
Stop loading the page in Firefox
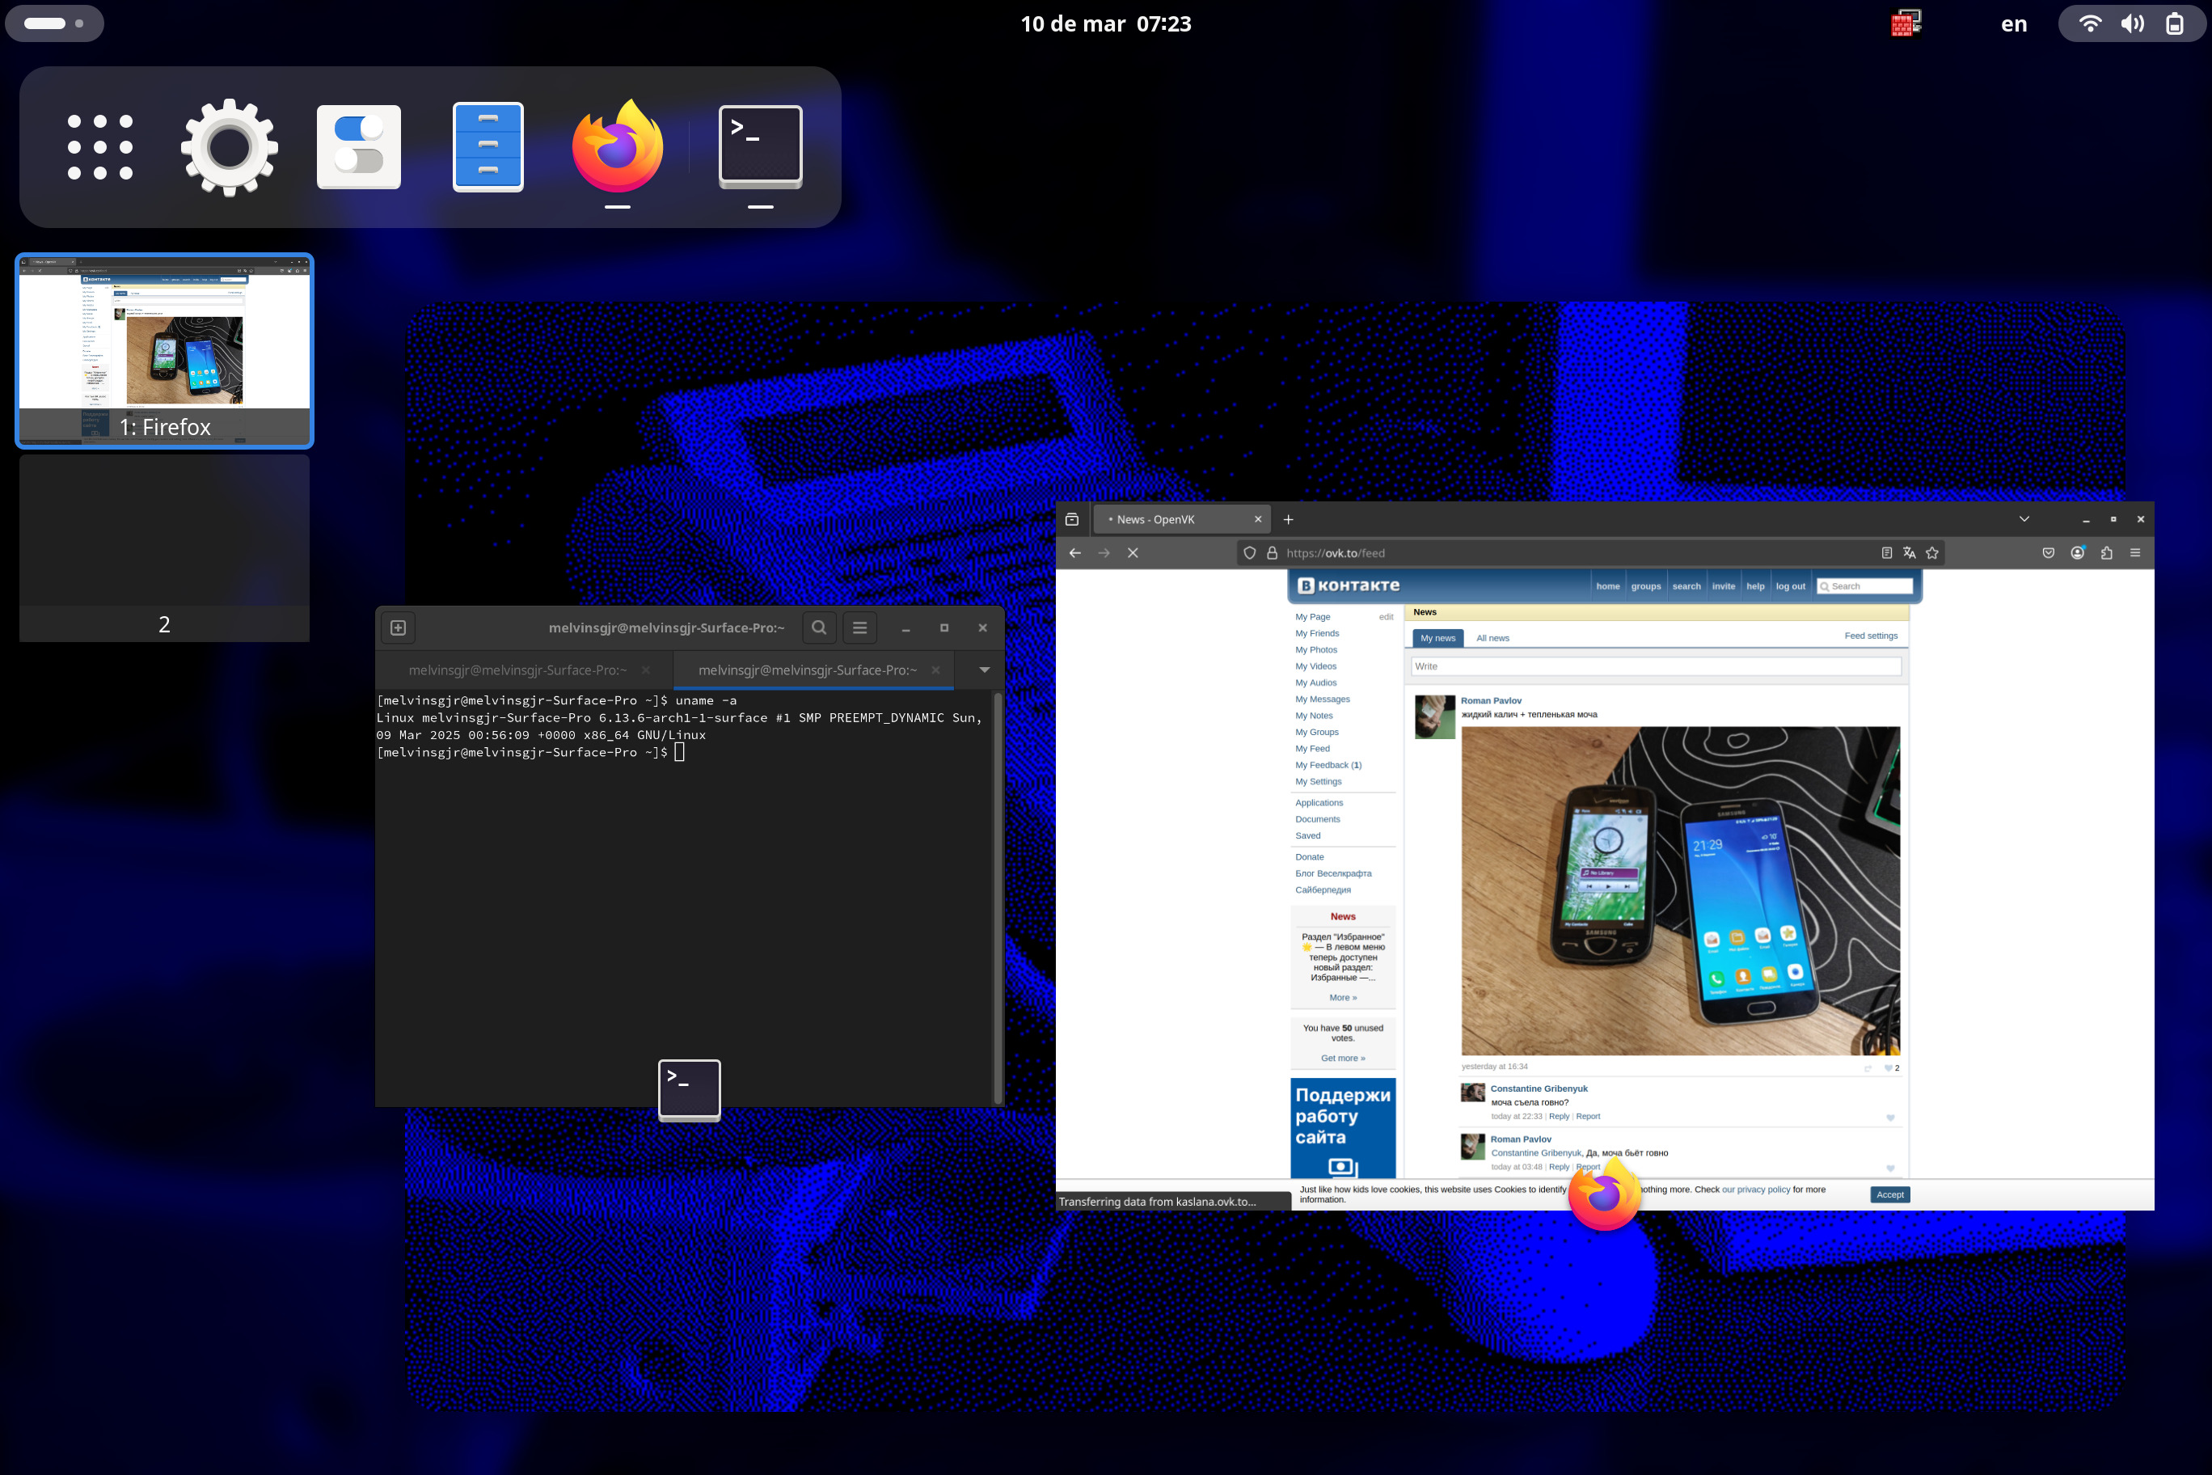click(1133, 553)
